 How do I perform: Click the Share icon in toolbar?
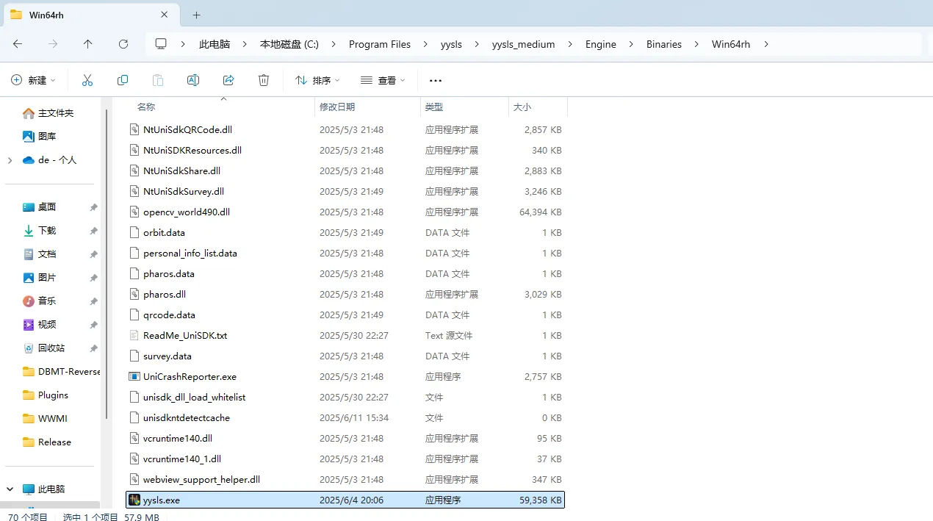pyautogui.click(x=228, y=80)
